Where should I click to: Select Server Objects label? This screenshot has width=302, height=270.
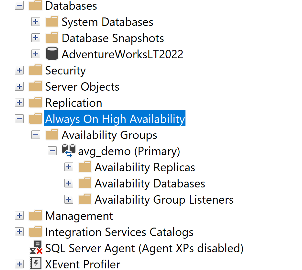point(82,87)
